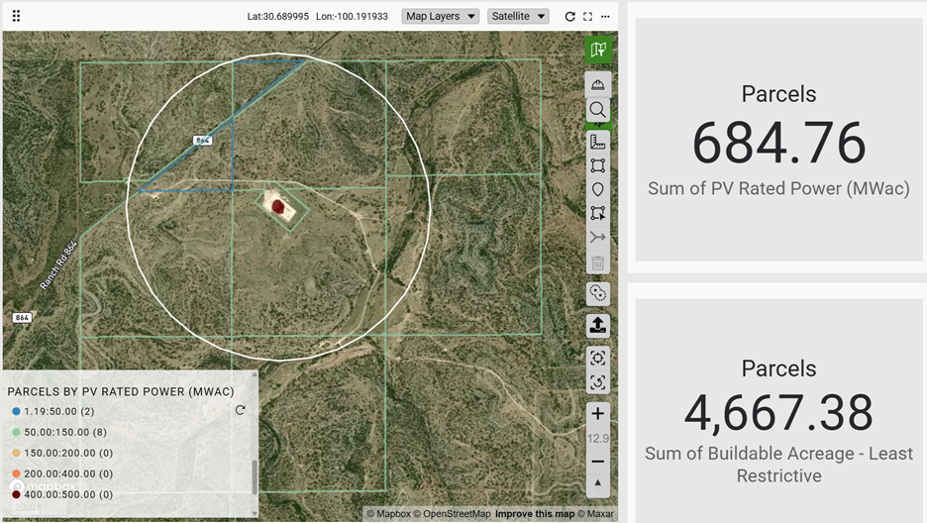Viewport: 927px width, 523px height.
Task: Click the map filter icon in the toolbar
Action: point(598,50)
